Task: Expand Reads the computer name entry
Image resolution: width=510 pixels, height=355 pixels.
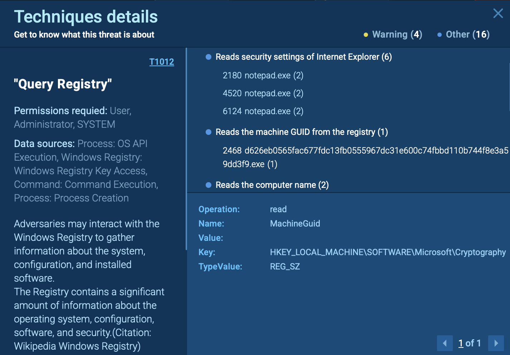Action: pos(272,185)
